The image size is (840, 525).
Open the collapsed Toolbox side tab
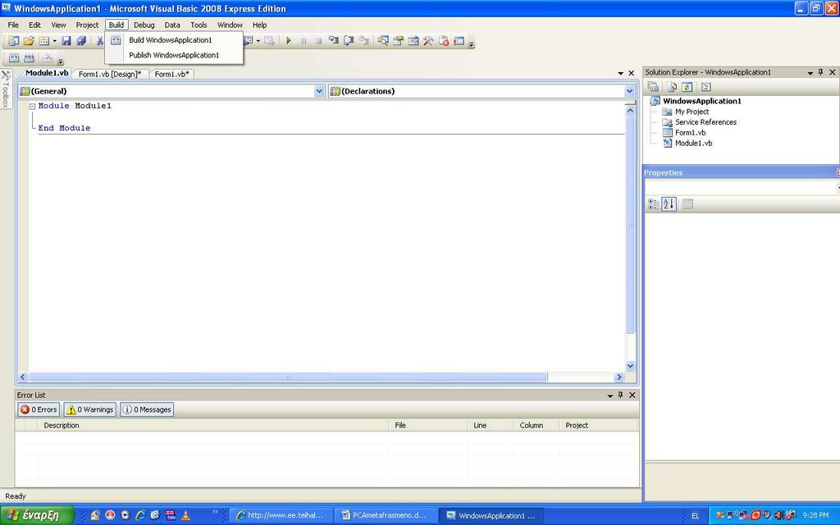pos(6,89)
